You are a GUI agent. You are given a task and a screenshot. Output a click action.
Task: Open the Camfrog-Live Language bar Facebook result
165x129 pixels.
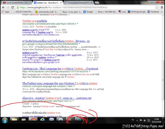(x=60, y=68)
